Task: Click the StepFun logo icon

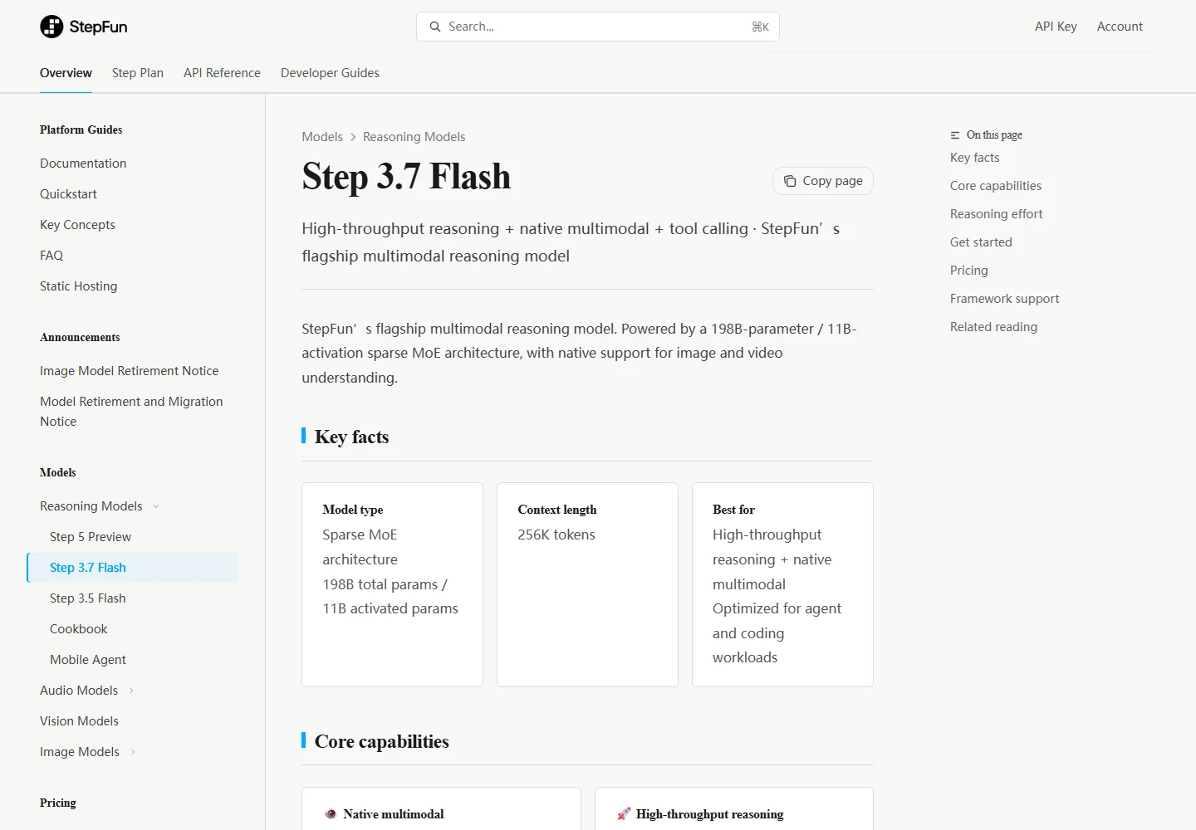Action: pyautogui.click(x=51, y=27)
